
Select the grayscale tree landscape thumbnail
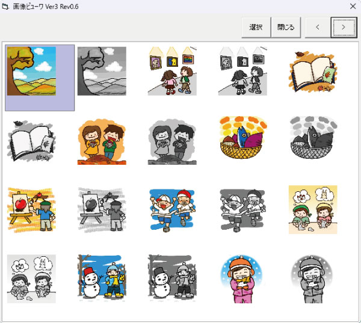pos(102,71)
